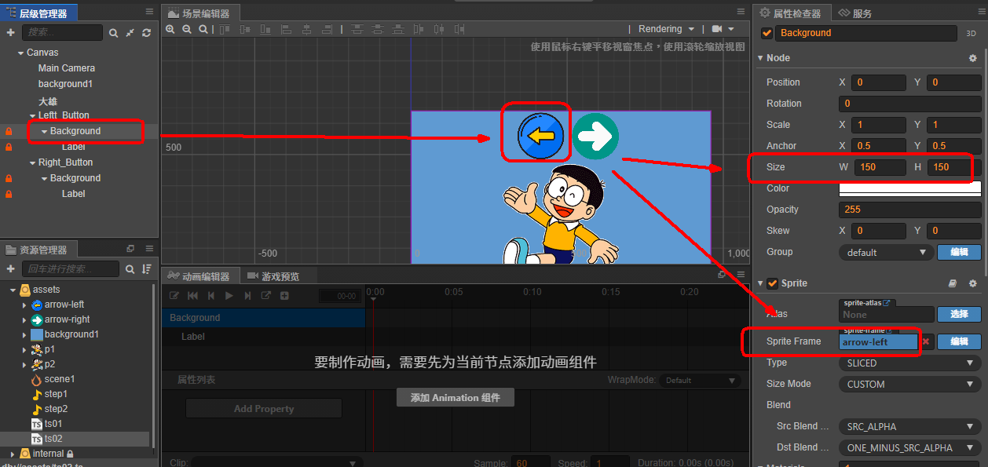Collapse the Right_Button node
This screenshot has width=988, height=467.
pos(32,162)
